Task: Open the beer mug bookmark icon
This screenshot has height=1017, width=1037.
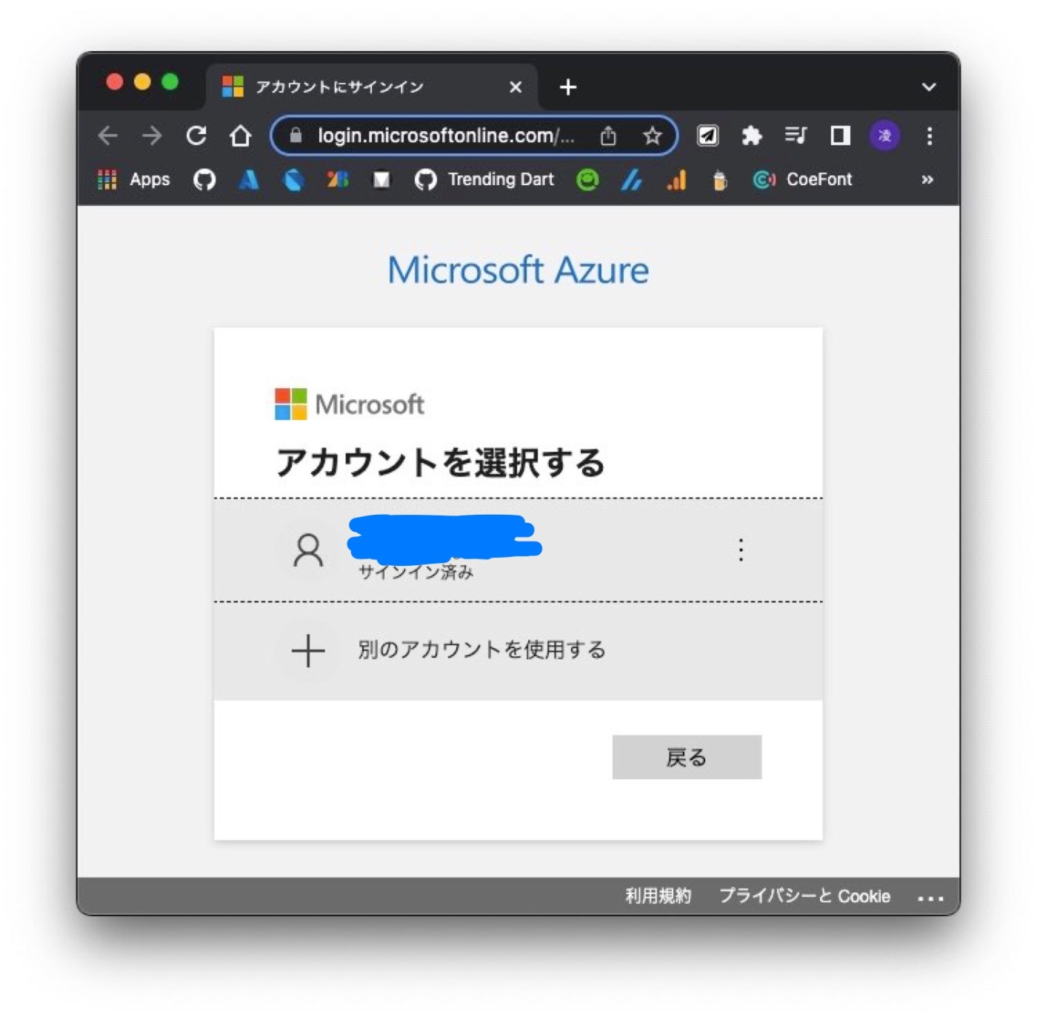Action: coord(719,179)
